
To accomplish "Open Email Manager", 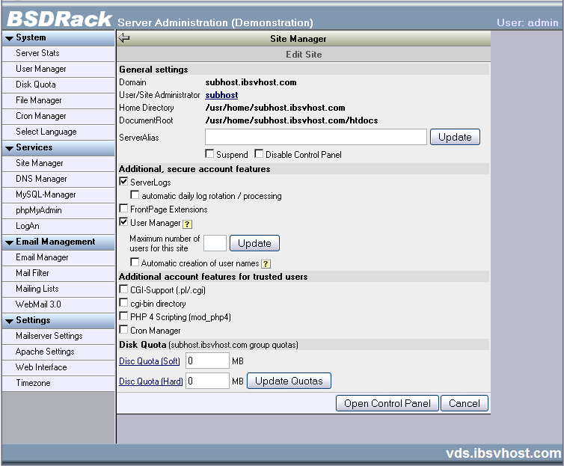I will click(58, 257).
